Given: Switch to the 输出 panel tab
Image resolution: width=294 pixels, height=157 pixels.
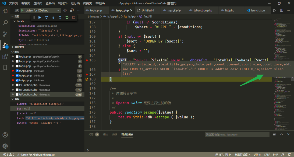Looking at the screenshot, I should pyautogui.click(x=105, y=134).
